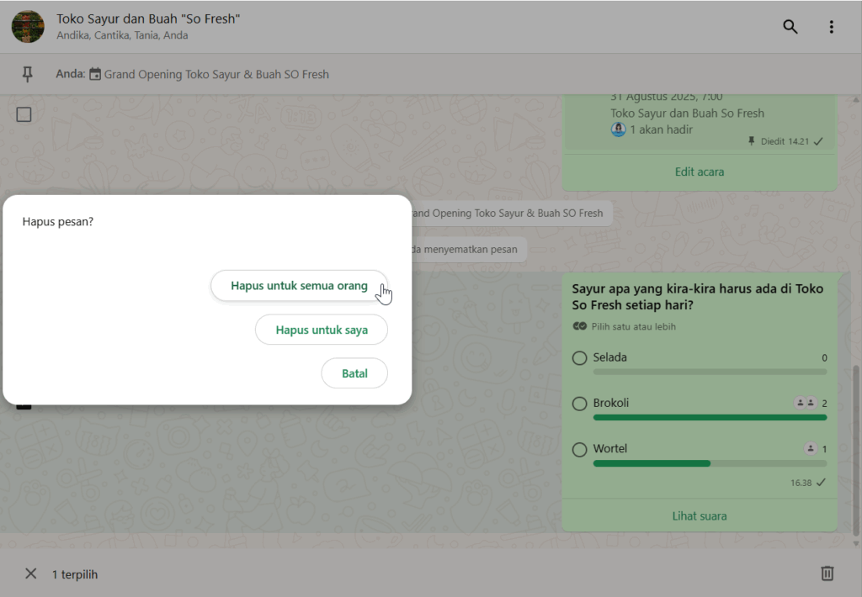
Task: Click the calendar icon in pinned message
Action: (95, 75)
